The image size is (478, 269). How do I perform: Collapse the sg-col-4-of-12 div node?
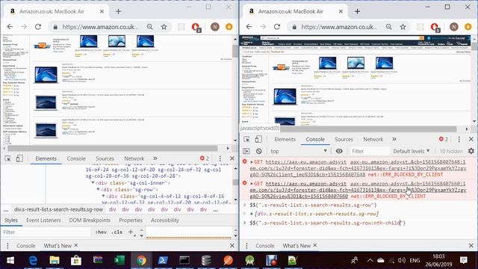tap(103, 196)
